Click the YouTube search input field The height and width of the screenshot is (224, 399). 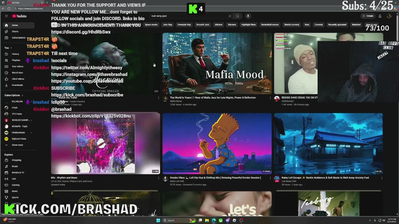189,16
